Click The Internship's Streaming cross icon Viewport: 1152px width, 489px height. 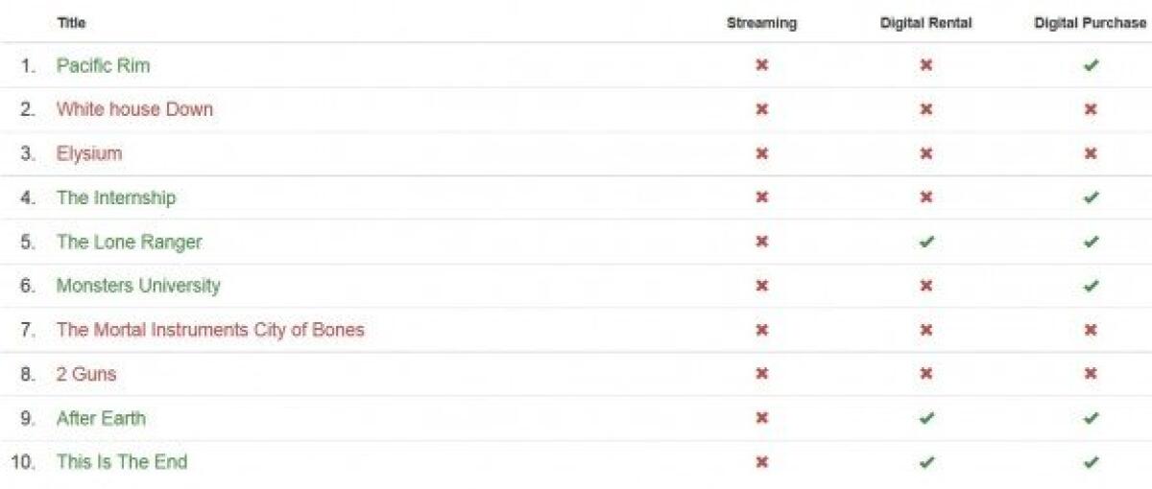[x=761, y=198]
